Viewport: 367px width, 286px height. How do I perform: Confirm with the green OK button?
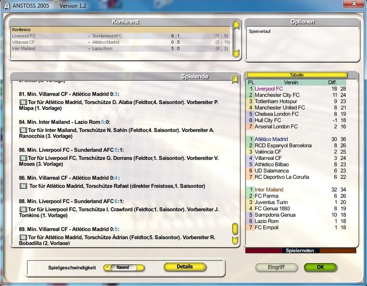click(x=320, y=267)
